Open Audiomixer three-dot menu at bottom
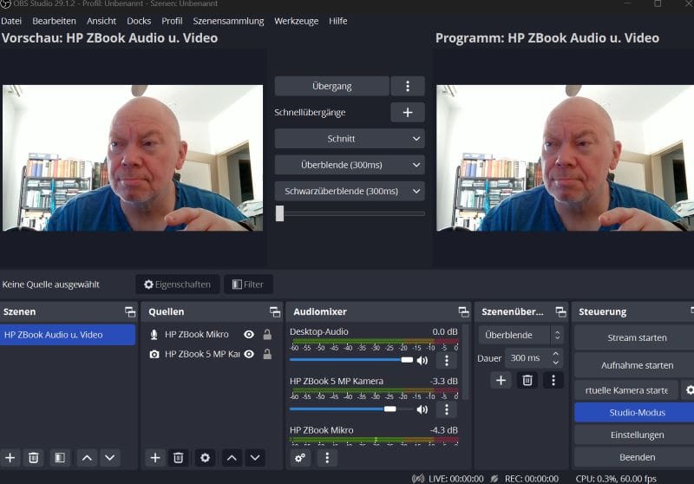694x484 pixels. click(327, 457)
